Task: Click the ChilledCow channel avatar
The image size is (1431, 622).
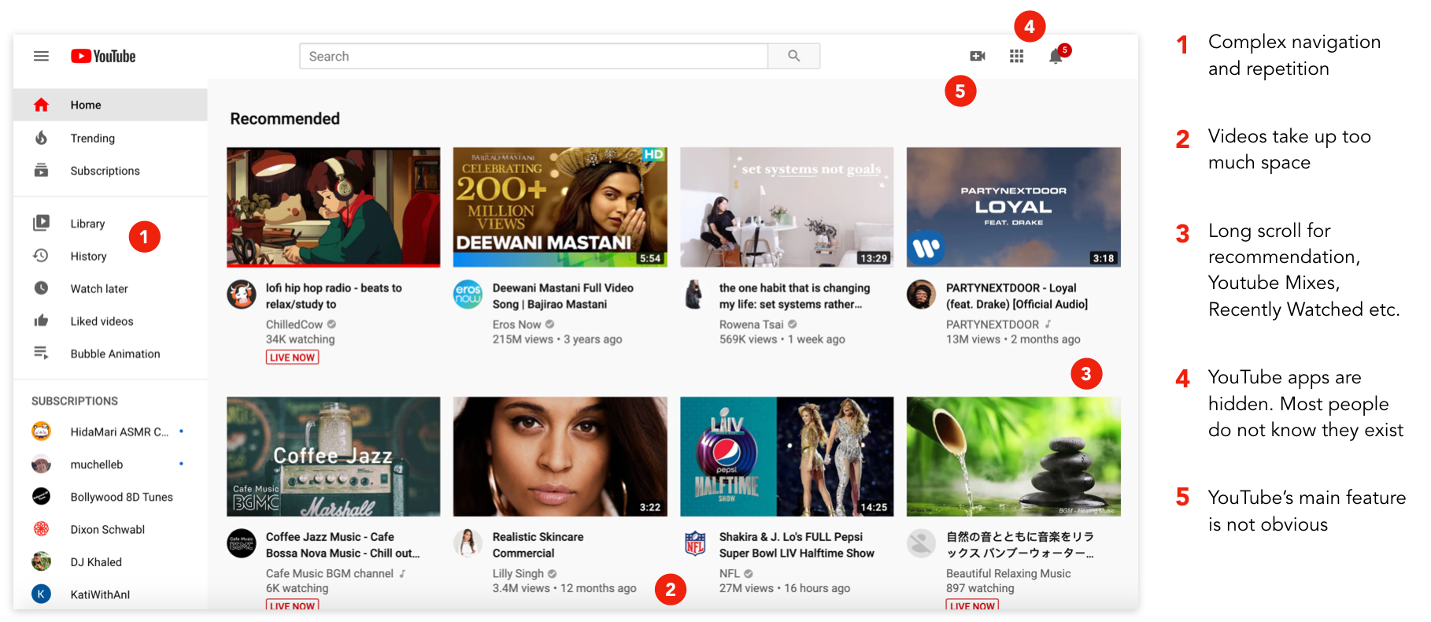Action: pyautogui.click(x=242, y=294)
